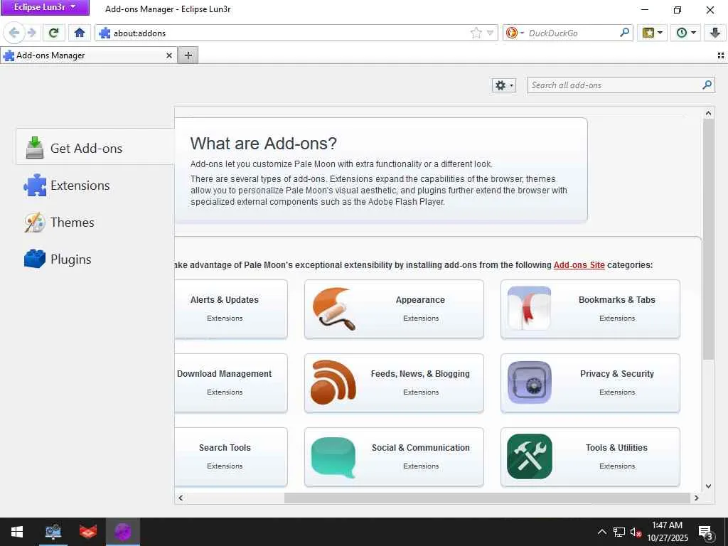Go forward one page
Viewport: 728px width, 546px height.
coord(31,33)
